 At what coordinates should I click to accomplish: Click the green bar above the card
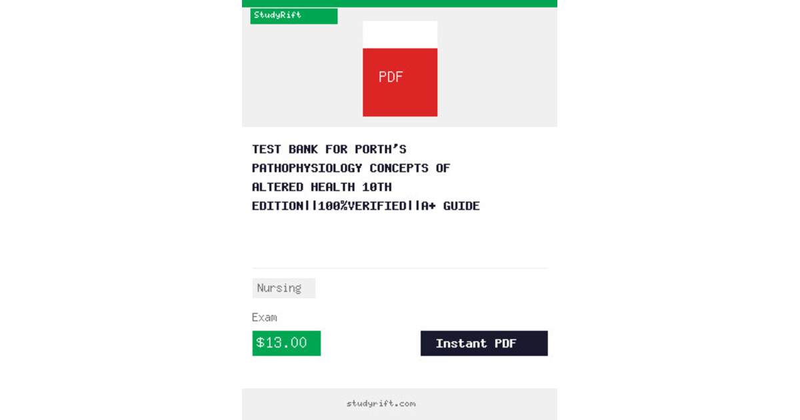[x=399, y=3]
